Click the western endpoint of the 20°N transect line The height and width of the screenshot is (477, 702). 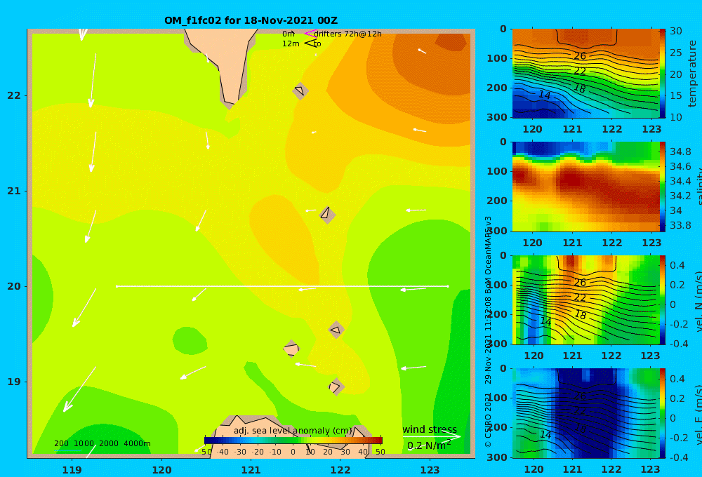(x=117, y=286)
